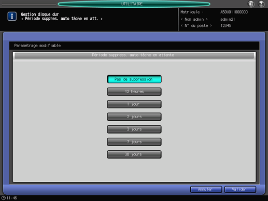Click the serial number A50U011000000

234,12
